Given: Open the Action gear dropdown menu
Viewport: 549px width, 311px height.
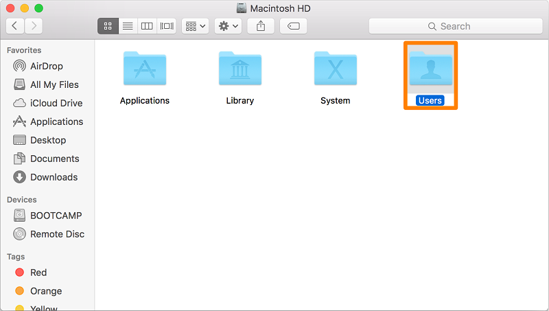Looking at the screenshot, I should pyautogui.click(x=228, y=26).
